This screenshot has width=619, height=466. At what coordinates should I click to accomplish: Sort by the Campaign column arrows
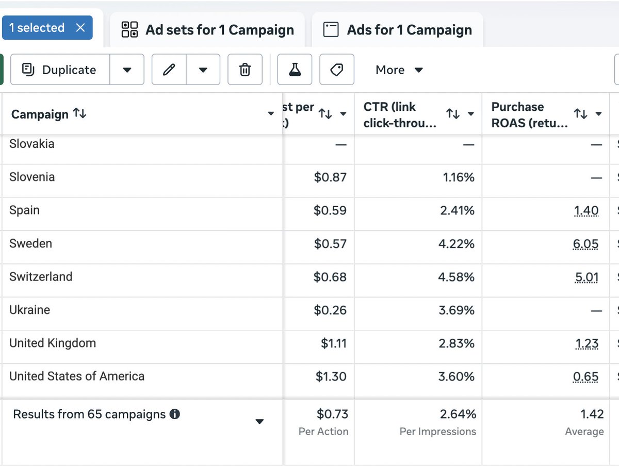[79, 113]
